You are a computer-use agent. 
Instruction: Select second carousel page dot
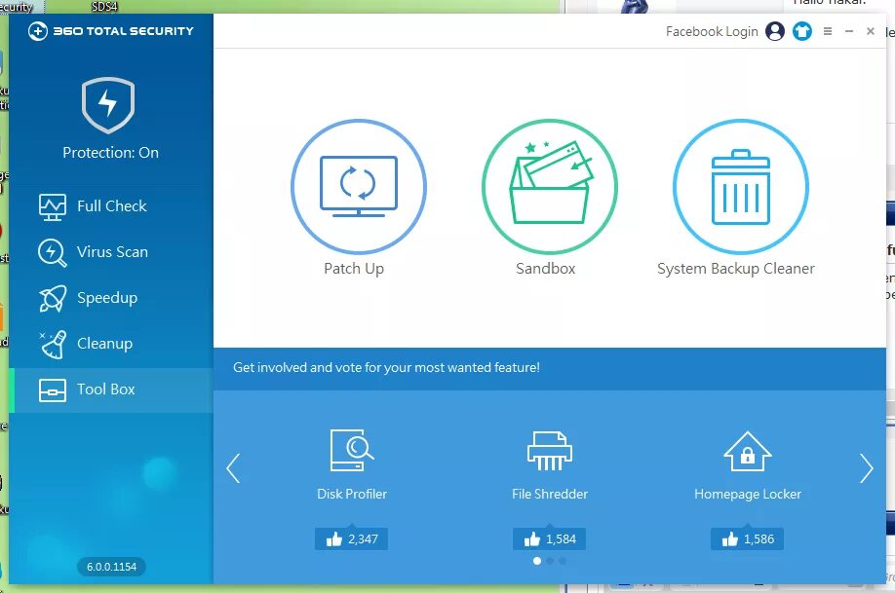[x=550, y=561]
